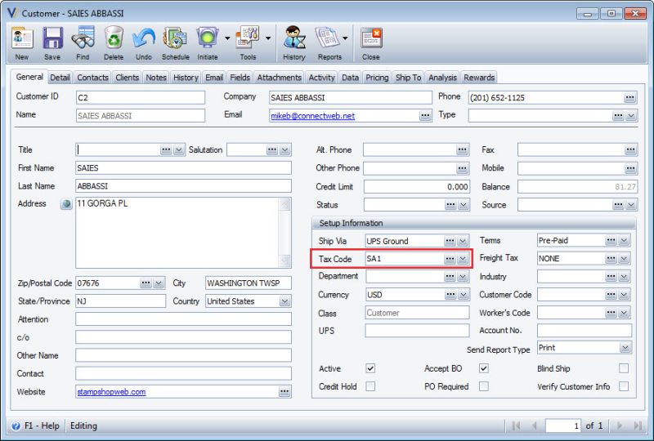The image size is (654, 441).
Task: Click ellipsis button beside Website field
Action: (x=284, y=392)
